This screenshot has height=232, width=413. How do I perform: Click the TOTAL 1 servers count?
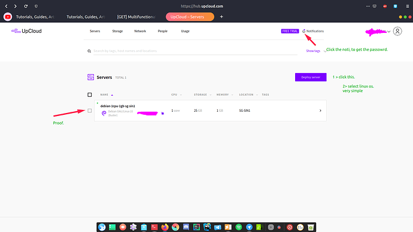121,78
